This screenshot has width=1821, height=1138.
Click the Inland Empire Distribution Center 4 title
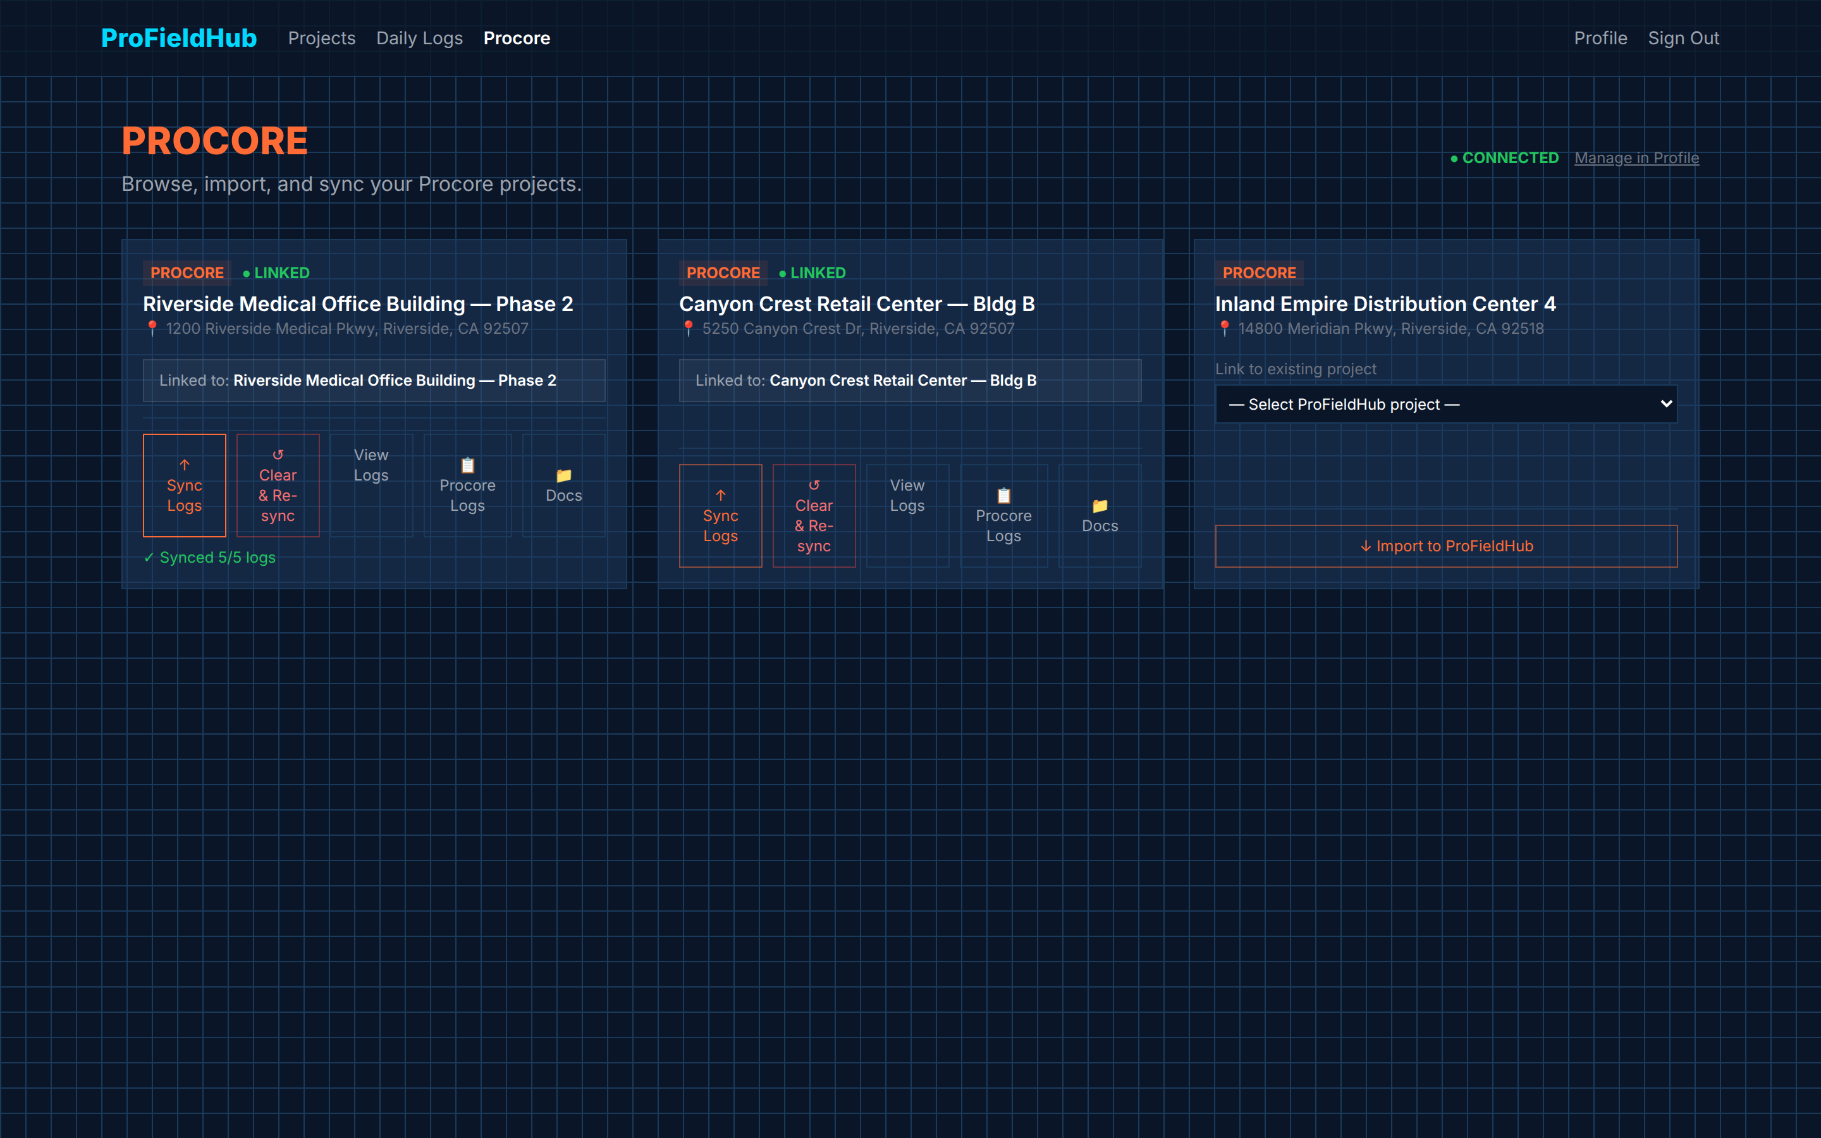[x=1385, y=304]
